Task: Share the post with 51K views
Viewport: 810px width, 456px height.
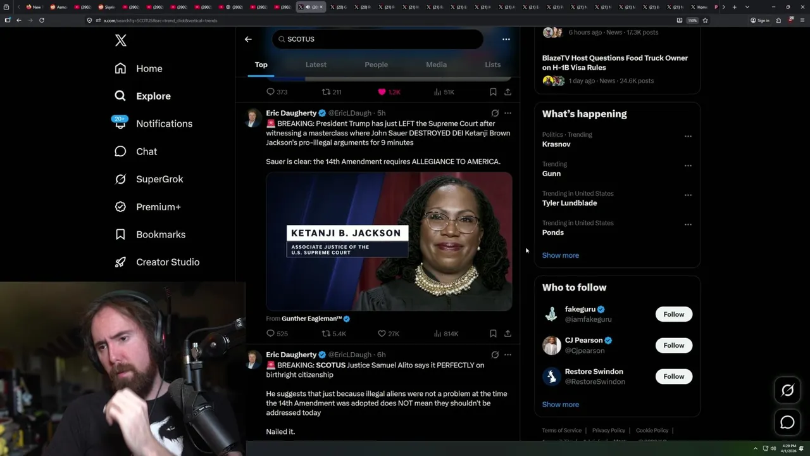Action: 508,92
